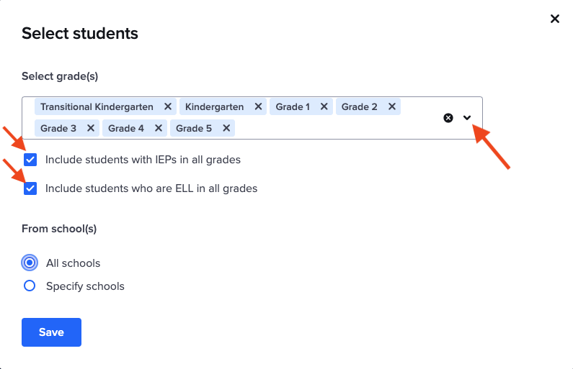
Task: Remove the Grade 3 tag
Action: pyautogui.click(x=91, y=129)
